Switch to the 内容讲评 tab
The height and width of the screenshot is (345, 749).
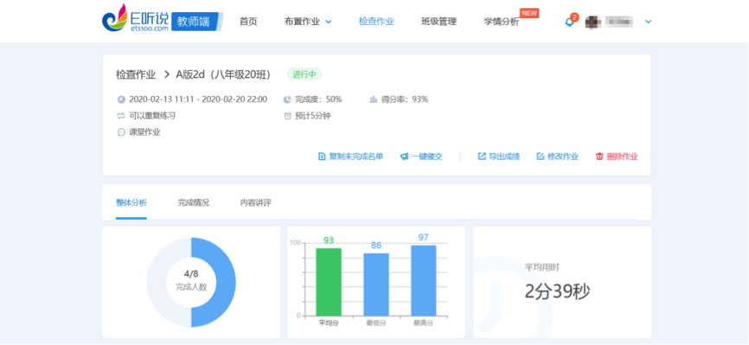point(255,202)
